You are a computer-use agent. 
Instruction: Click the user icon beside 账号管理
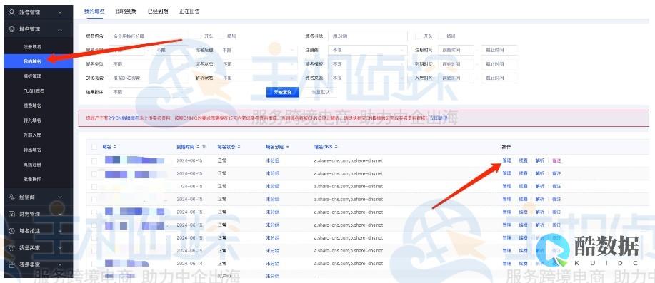[x=11, y=13]
